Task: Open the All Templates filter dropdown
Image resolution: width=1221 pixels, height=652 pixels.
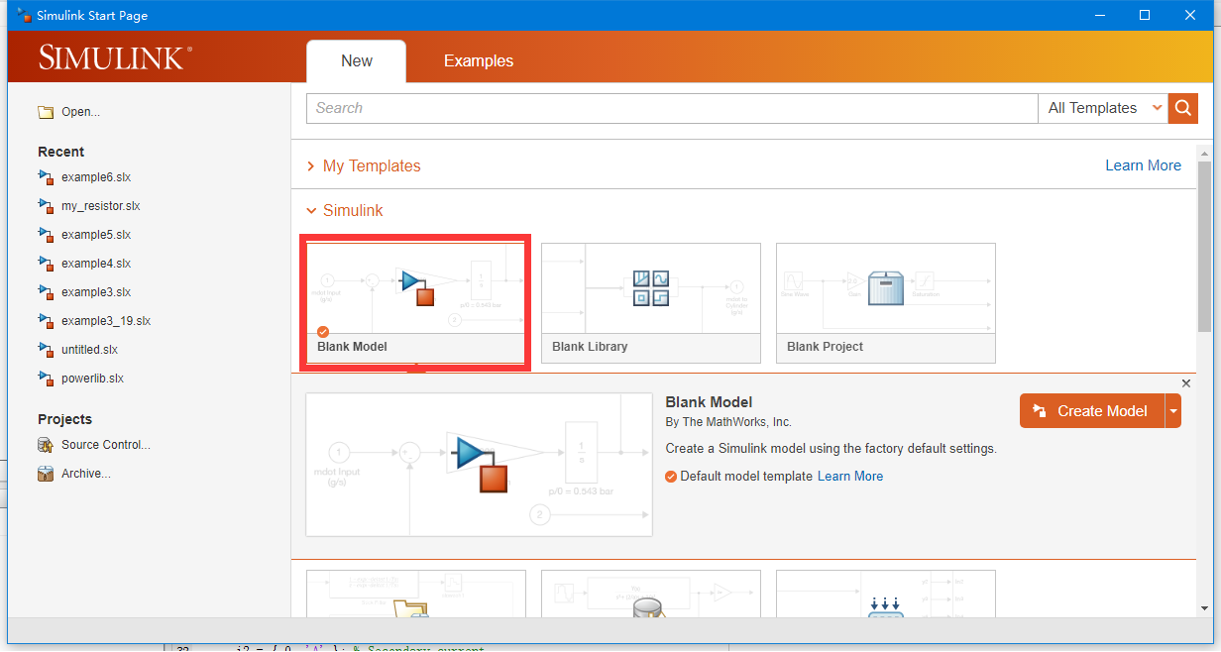Action: [x=1104, y=108]
